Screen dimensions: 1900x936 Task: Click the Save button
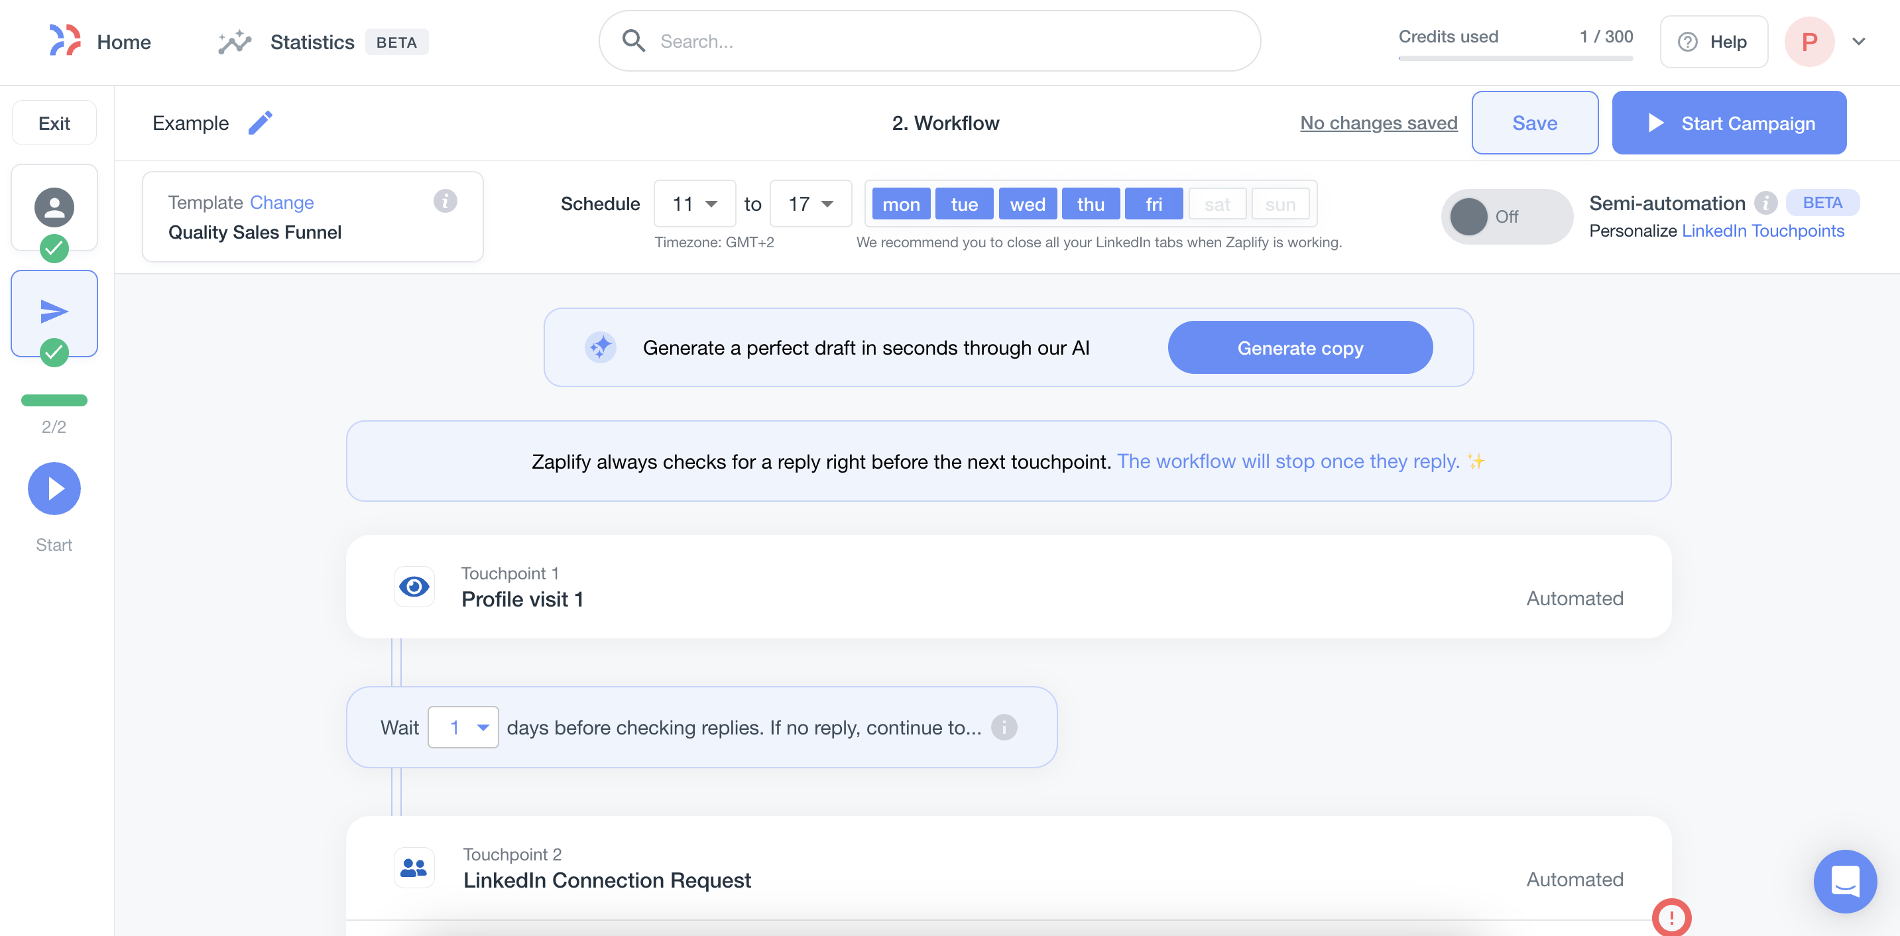pyautogui.click(x=1535, y=123)
